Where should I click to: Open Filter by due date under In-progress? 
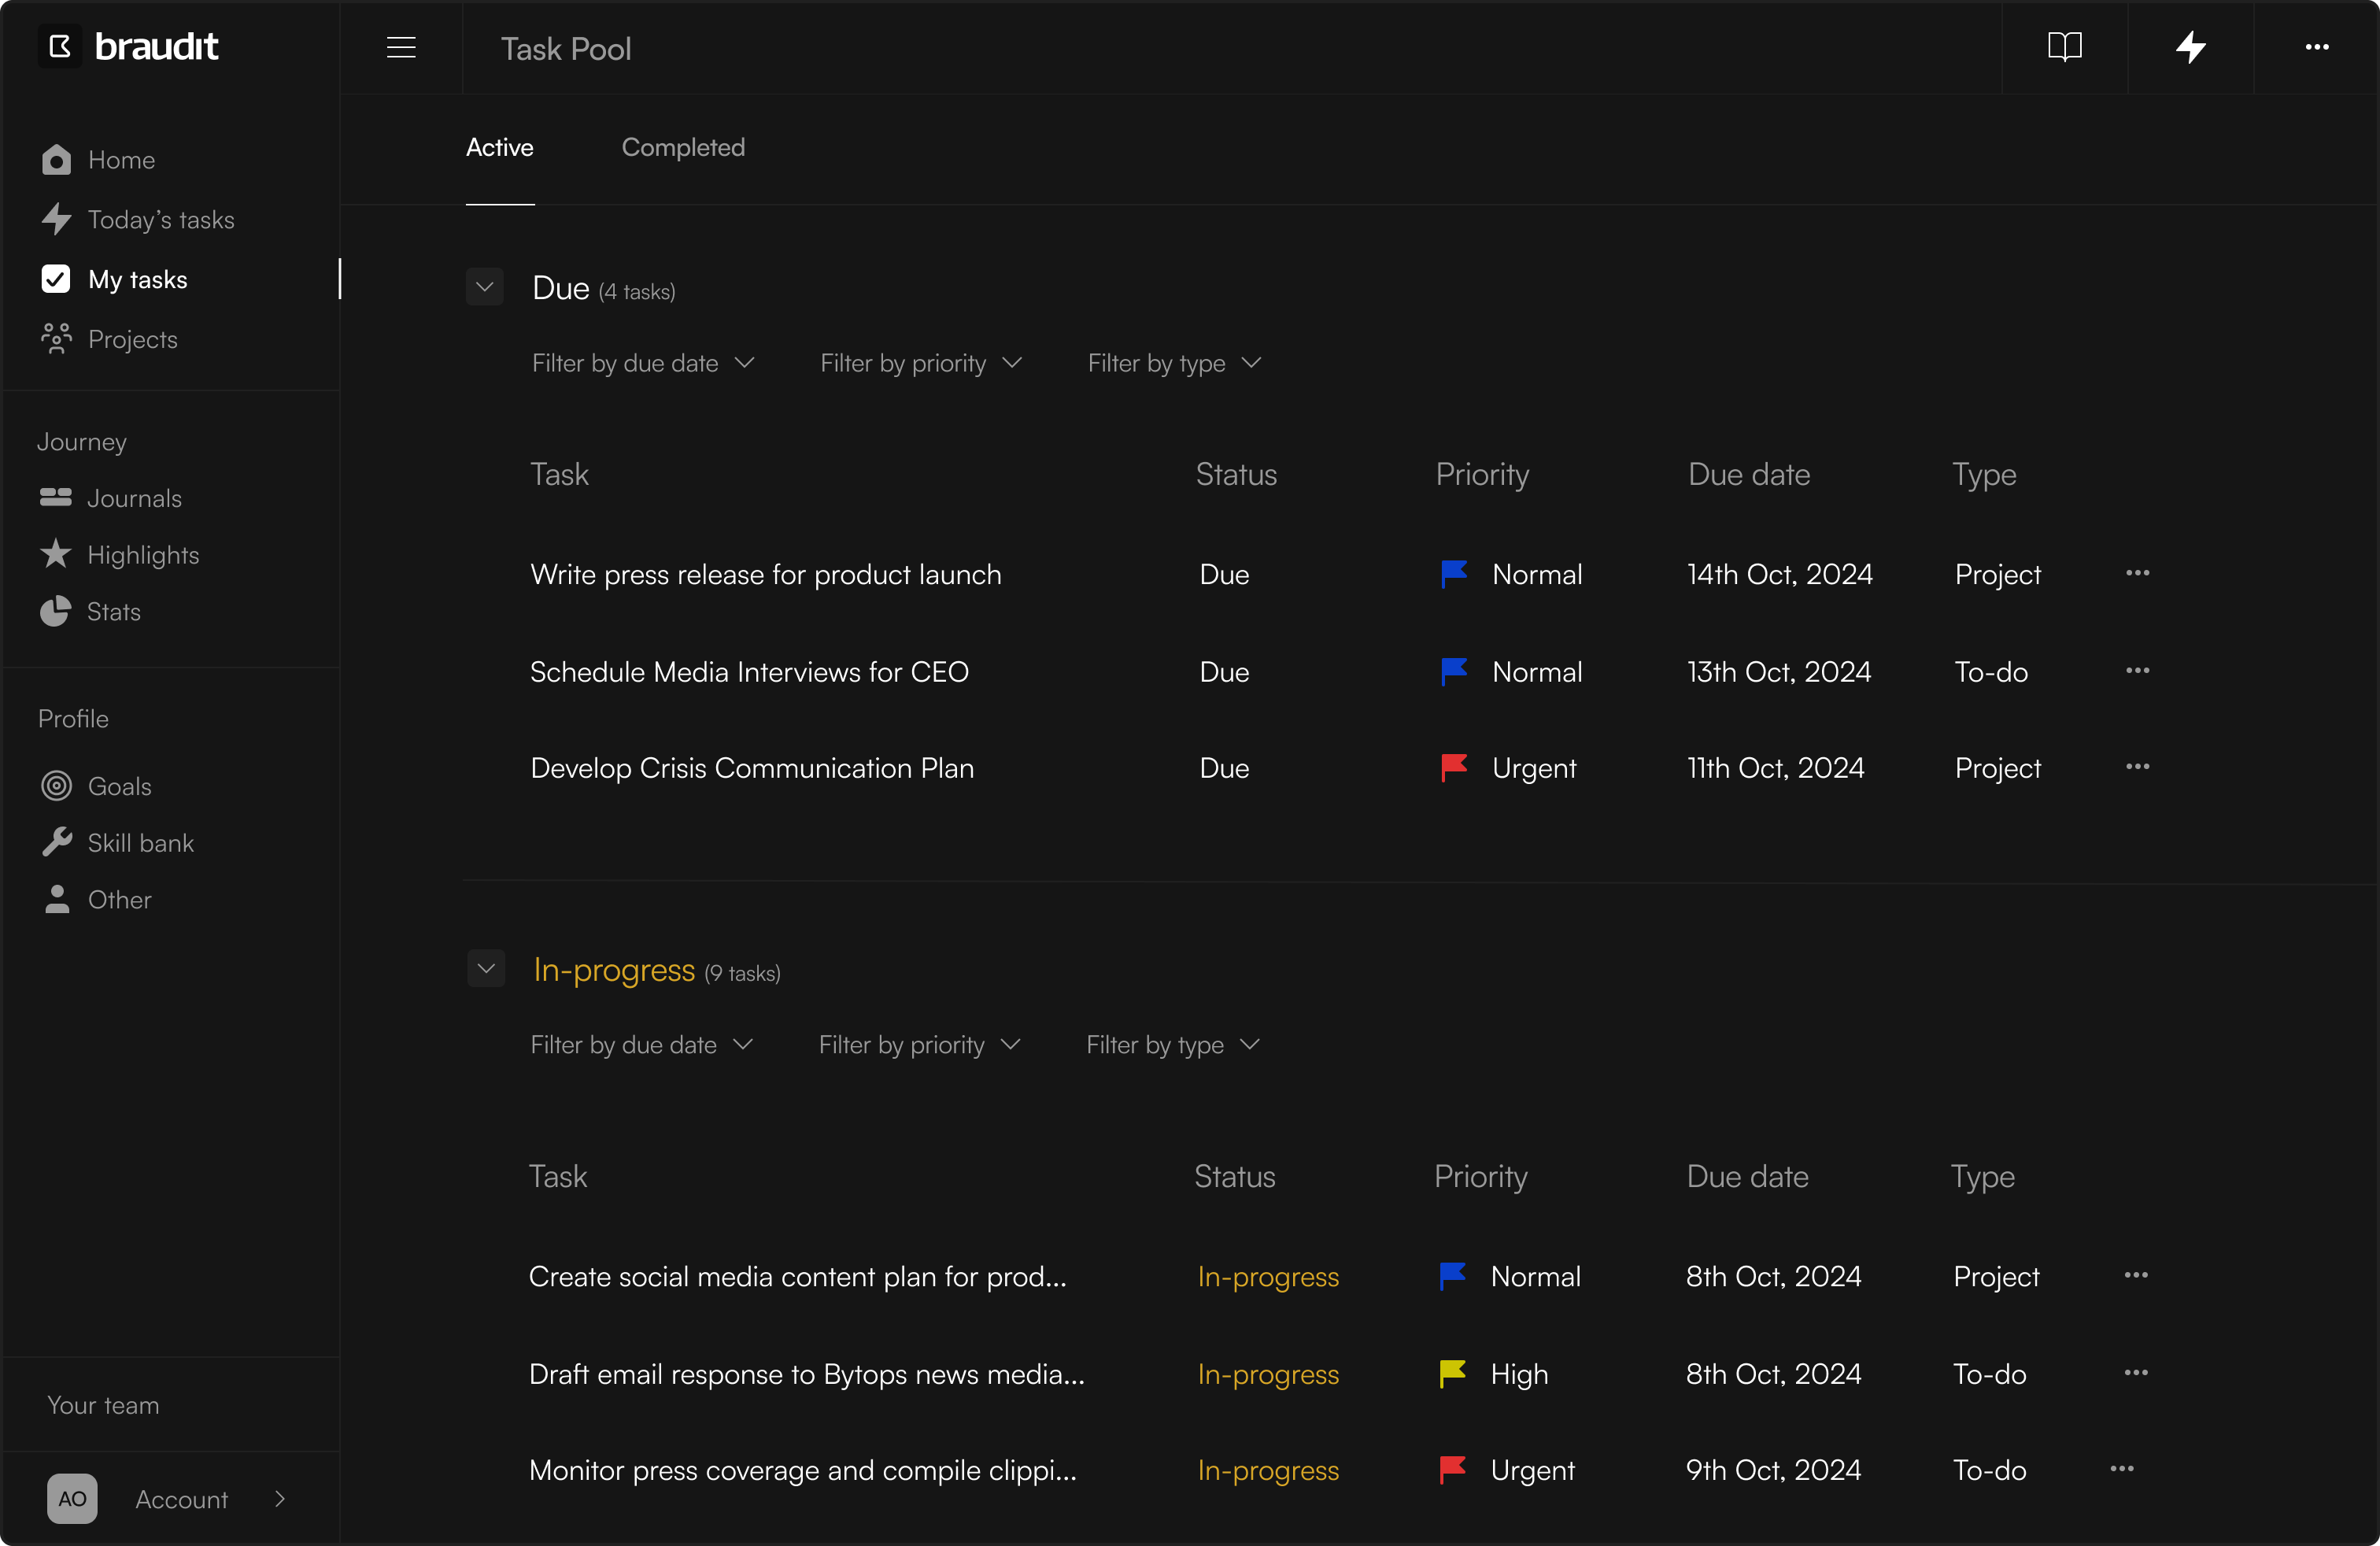coord(641,1045)
